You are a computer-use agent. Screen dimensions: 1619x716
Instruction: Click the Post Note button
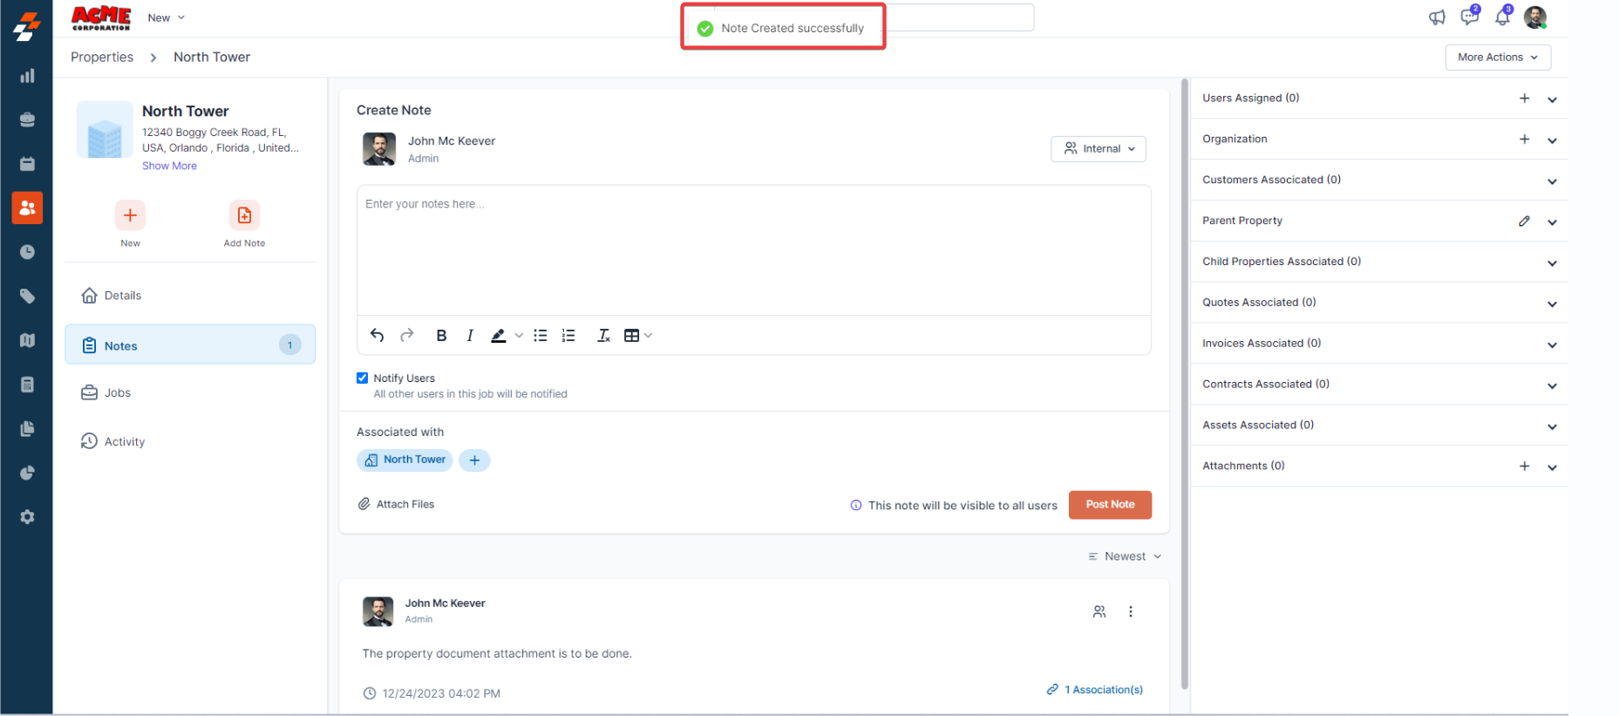[x=1110, y=505]
